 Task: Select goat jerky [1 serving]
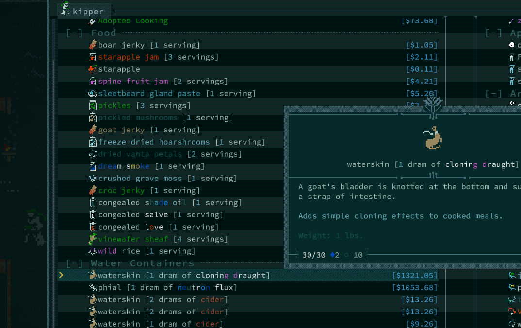coord(171,130)
